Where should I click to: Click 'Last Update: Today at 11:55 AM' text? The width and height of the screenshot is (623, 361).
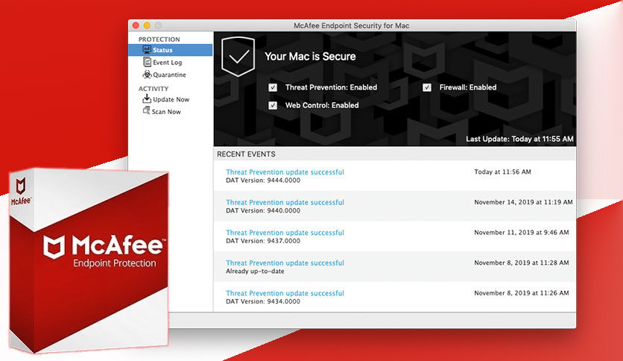pyautogui.click(x=519, y=139)
